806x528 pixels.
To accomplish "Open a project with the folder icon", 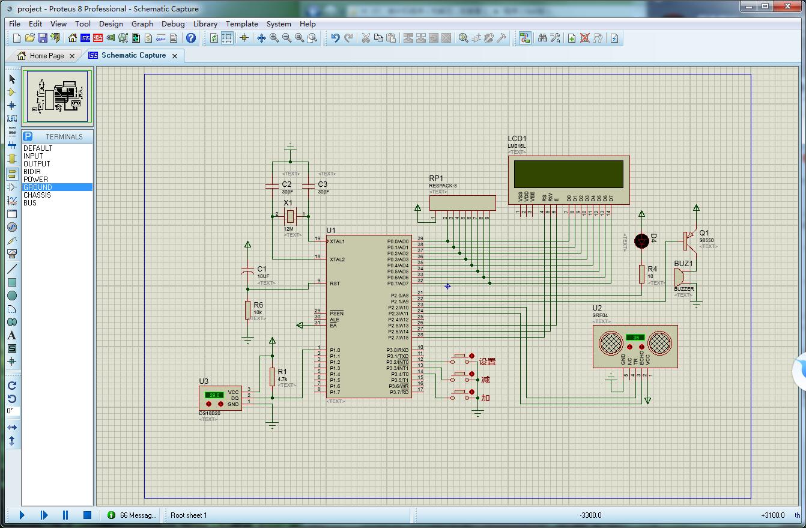I will [29, 38].
